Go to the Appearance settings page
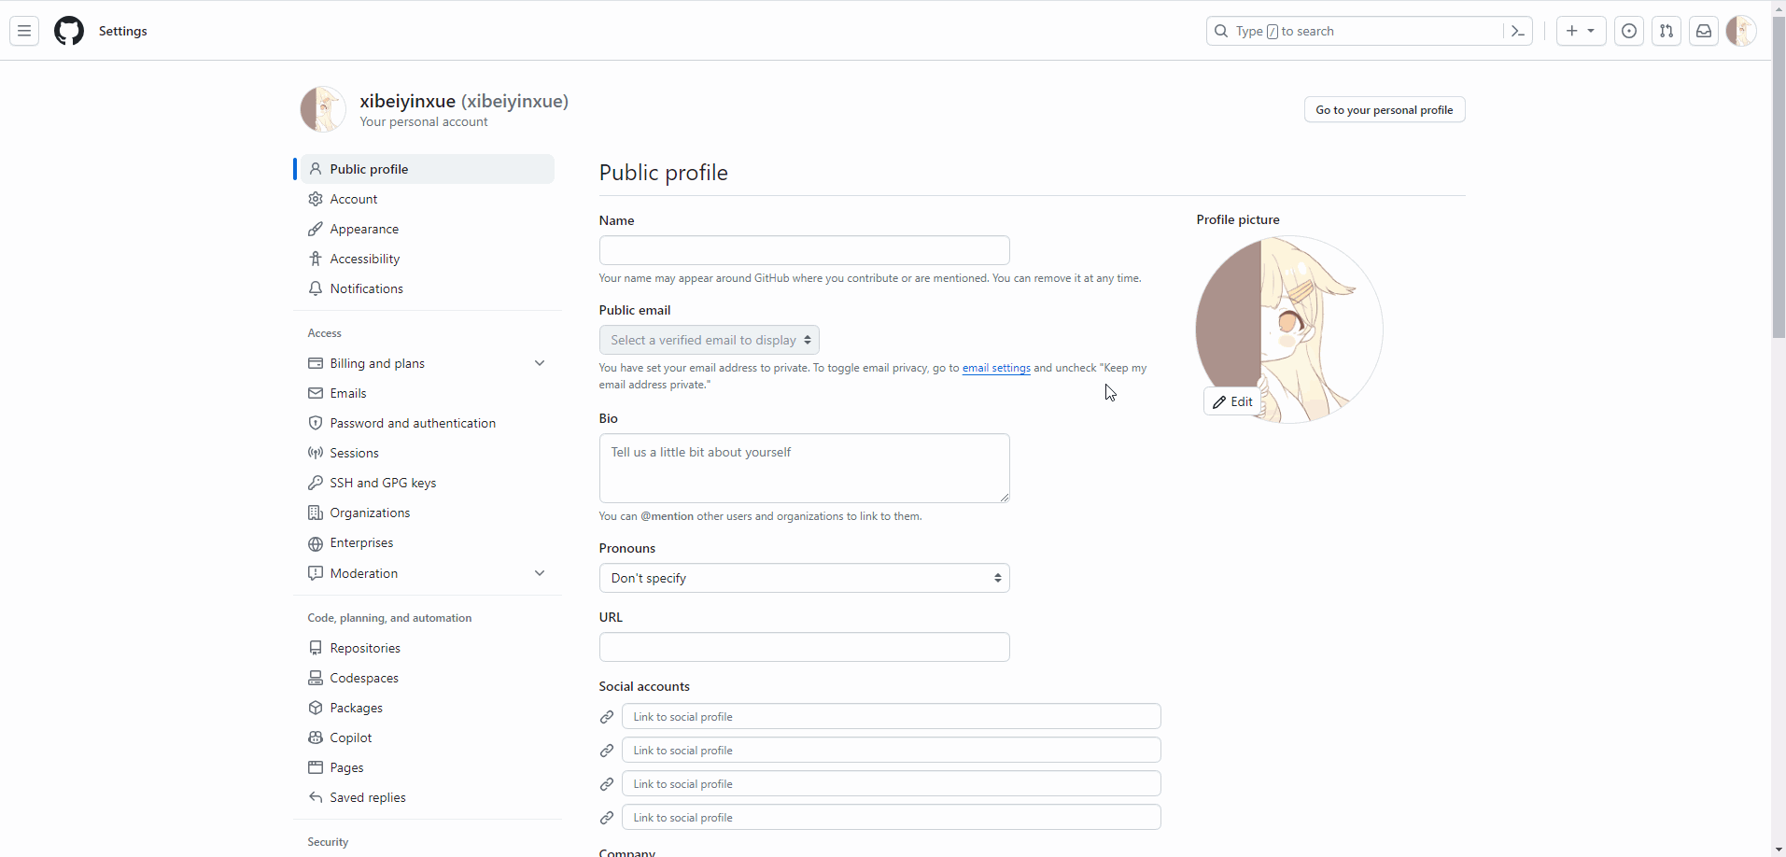The width and height of the screenshot is (1786, 857). point(364,229)
